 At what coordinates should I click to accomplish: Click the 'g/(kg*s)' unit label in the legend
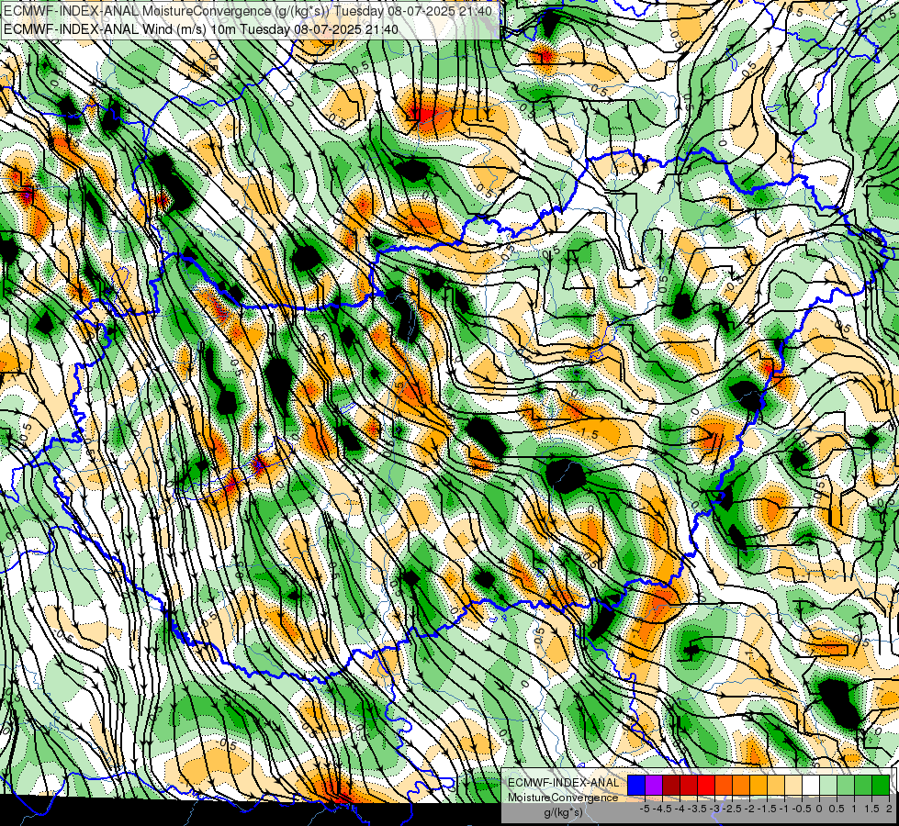point(564,812)
